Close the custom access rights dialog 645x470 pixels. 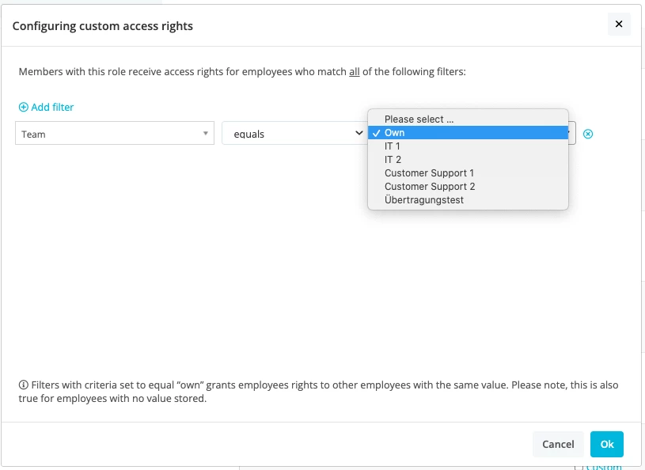(x=619, y=25)
